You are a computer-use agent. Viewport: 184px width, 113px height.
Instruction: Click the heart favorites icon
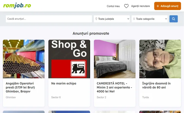tap(126, 6)
